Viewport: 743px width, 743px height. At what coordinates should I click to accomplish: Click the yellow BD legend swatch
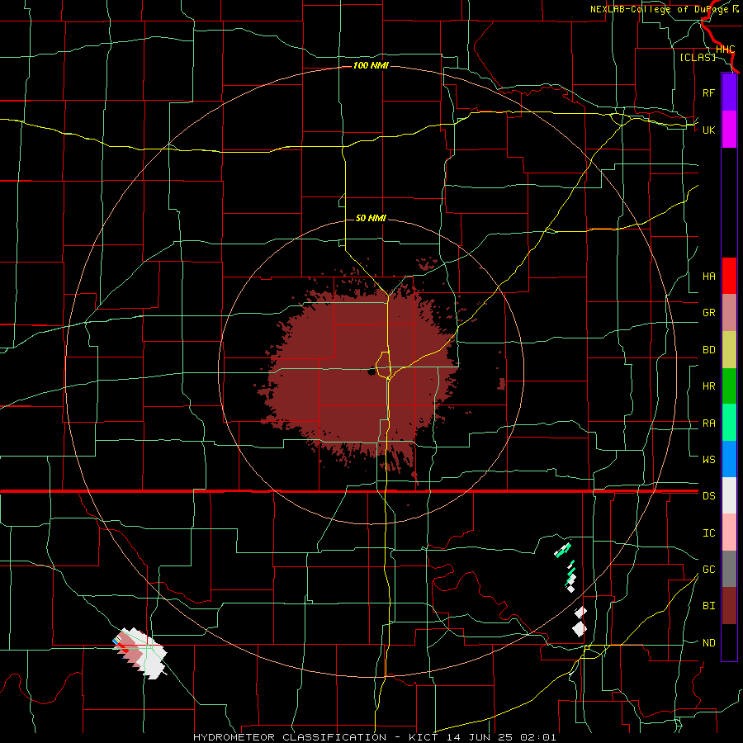(x=729, y=349)
